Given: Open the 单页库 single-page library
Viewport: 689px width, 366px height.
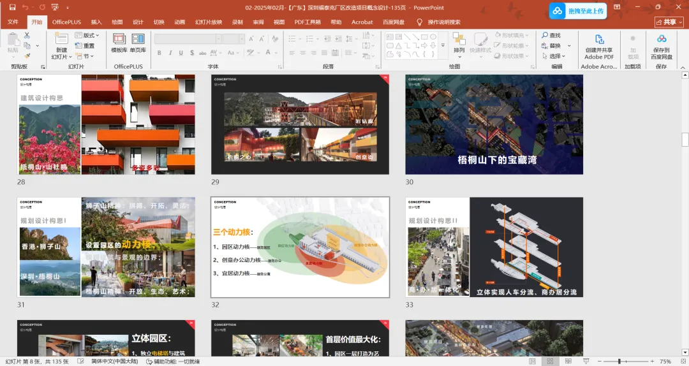Looking at the screenshot, I should click(138, 42).
